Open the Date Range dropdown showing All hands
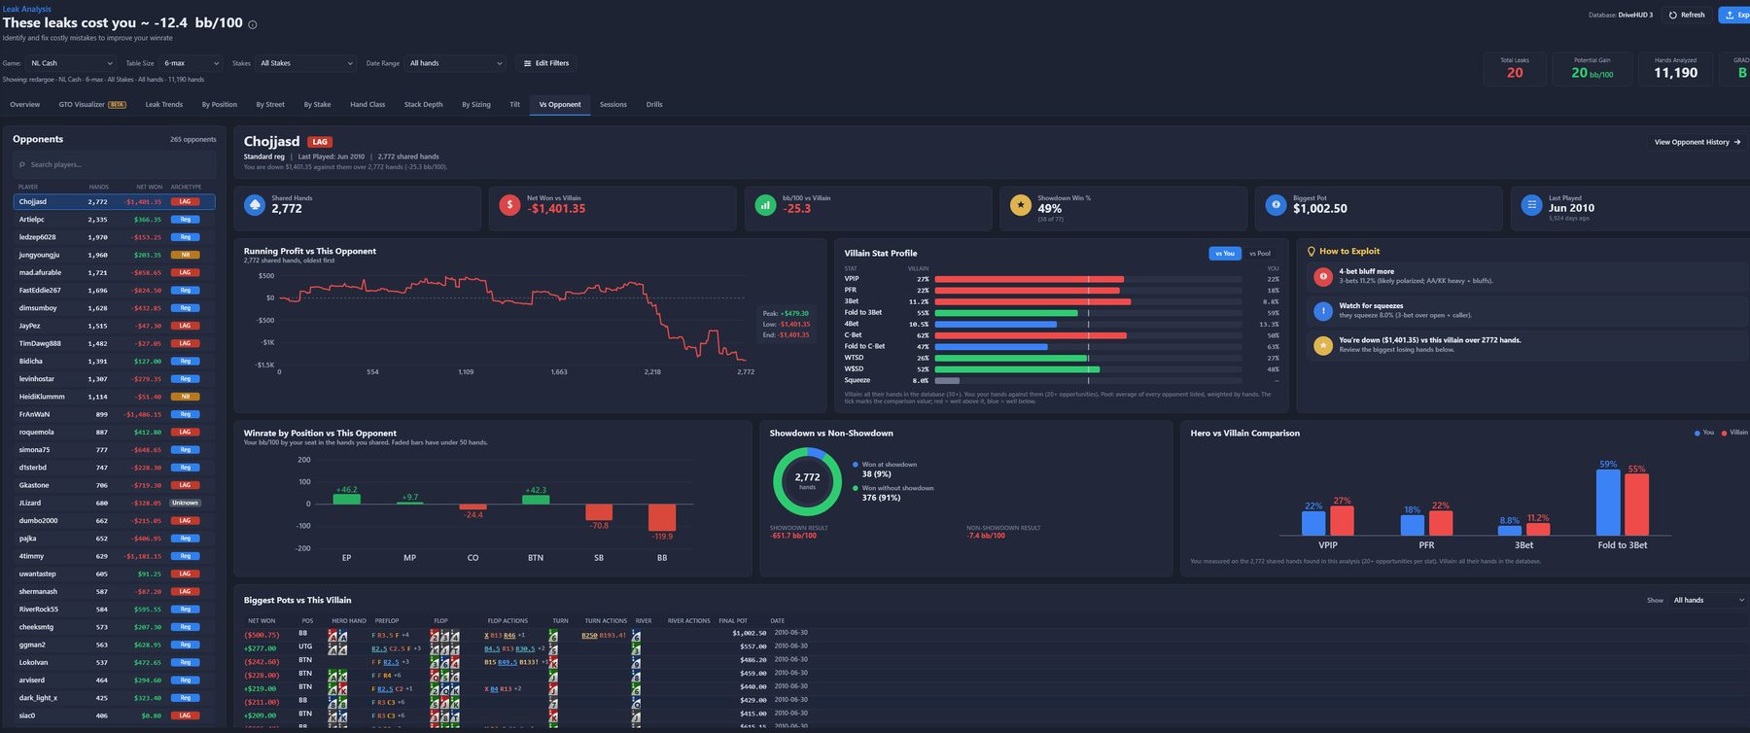The image size is (1750, 733). pyautogui.click(x=456, y=63)
